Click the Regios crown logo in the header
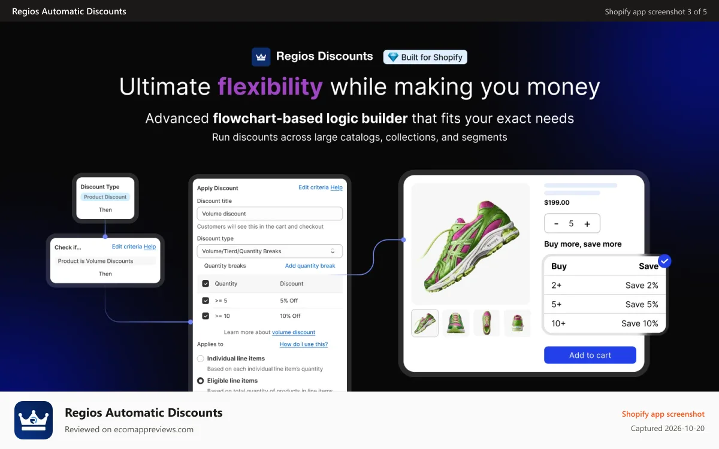The image size is (719, 449). click(x=261, y=57)
